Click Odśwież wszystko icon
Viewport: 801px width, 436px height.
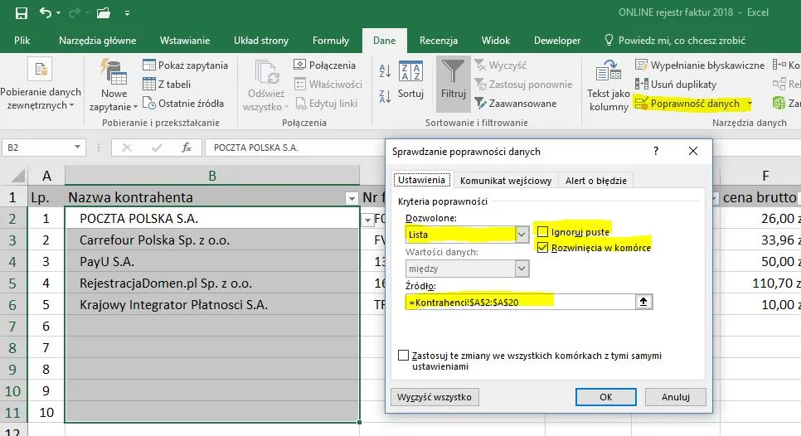click(265, 71)
